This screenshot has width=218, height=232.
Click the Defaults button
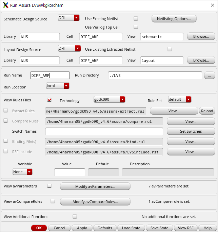pyautogui.click(x=105, y=228)
